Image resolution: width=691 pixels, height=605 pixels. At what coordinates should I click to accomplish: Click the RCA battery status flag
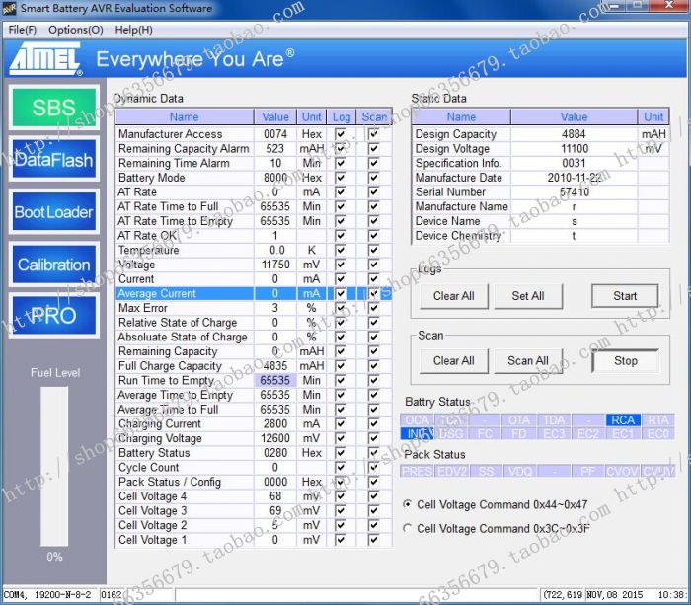point(623,420)
